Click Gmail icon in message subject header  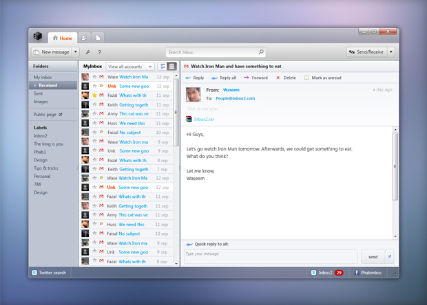pos(186,66)
